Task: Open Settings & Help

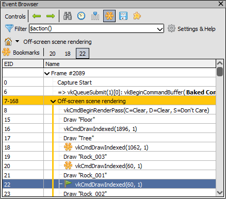Action: (191, 29)
